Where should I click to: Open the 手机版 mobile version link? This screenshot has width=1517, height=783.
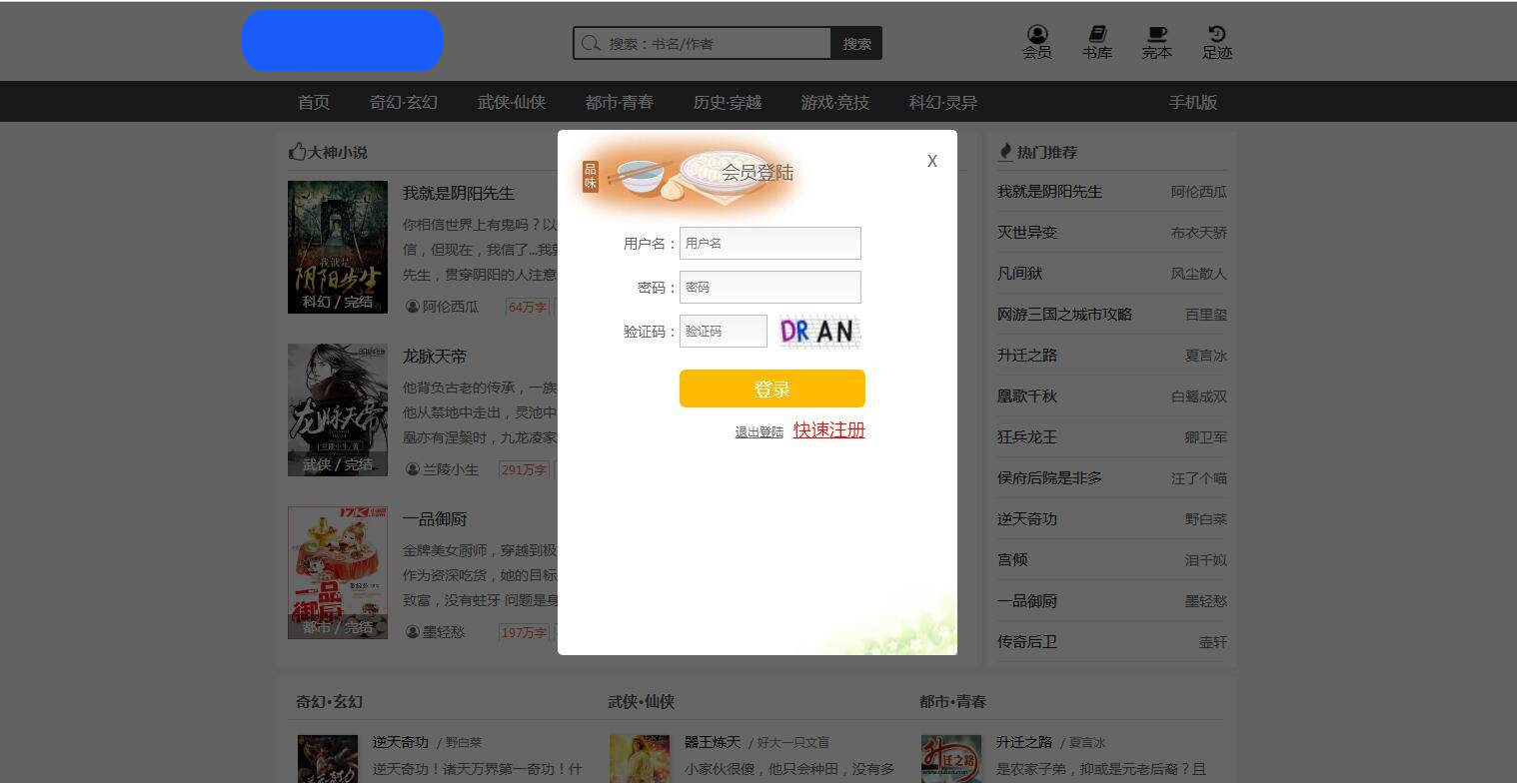1193,101
